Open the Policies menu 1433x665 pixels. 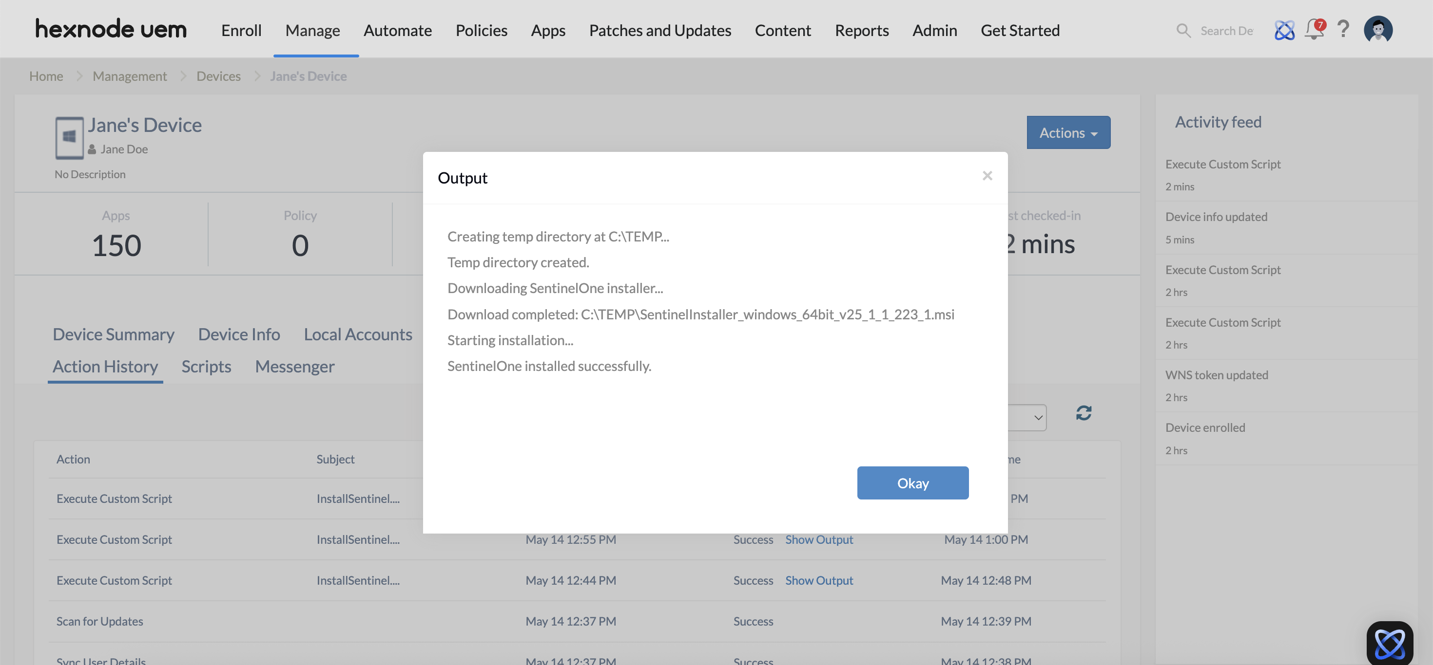pos(481,30)
